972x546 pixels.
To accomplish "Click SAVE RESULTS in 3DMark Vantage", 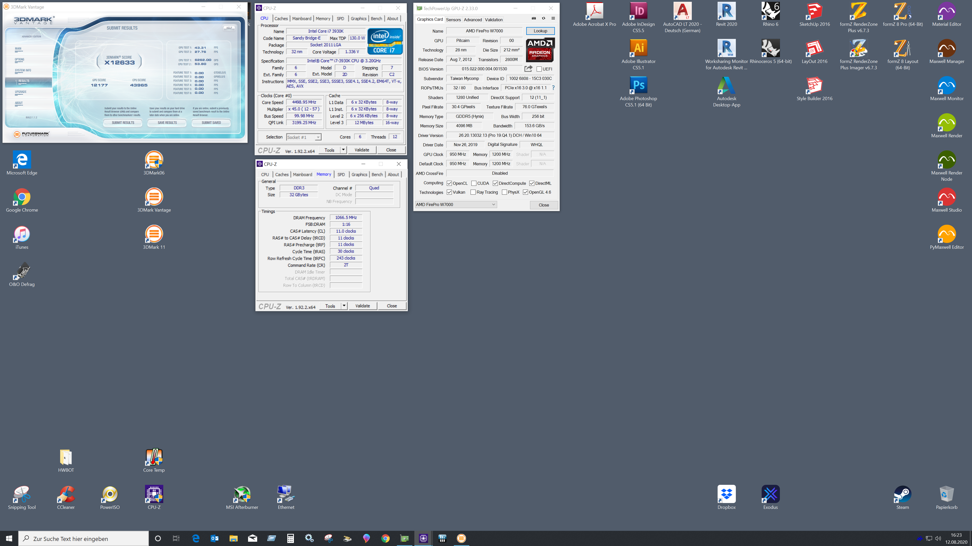I will tap(167, 122).
